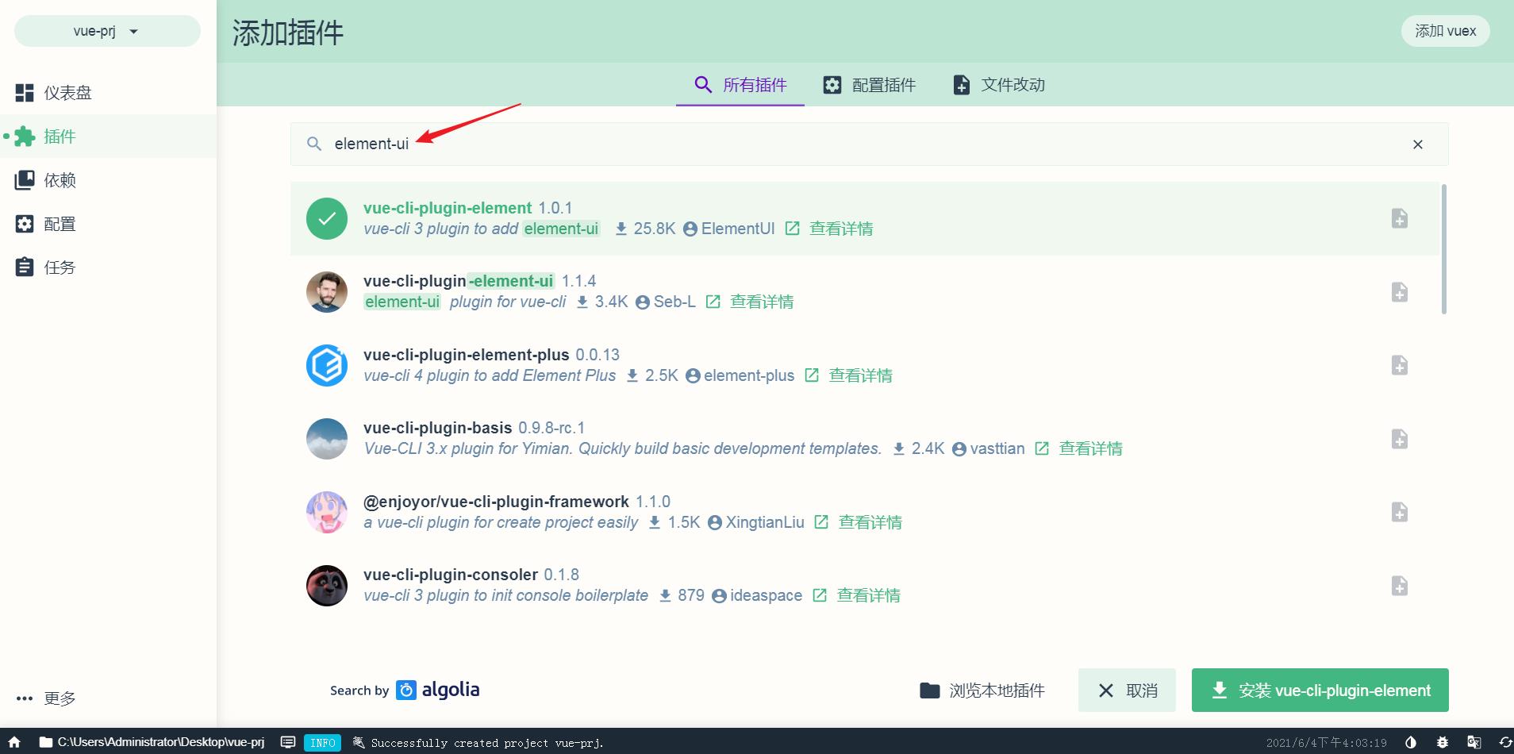Click the ideaspace author name

[x=766, y=595]
